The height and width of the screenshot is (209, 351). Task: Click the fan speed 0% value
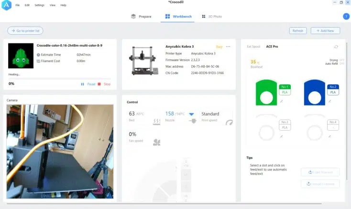click(132, 134)
